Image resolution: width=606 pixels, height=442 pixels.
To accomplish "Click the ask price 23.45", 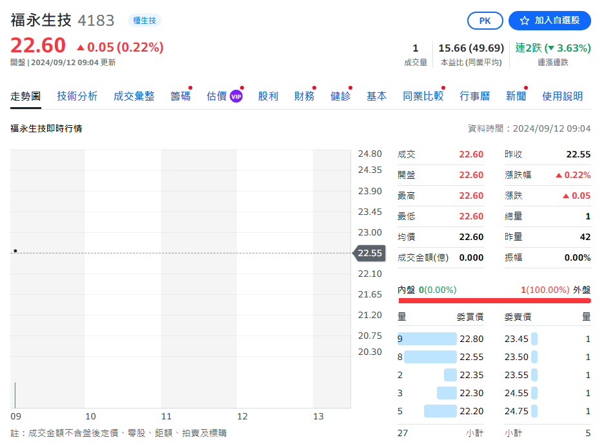I will 516,339.
